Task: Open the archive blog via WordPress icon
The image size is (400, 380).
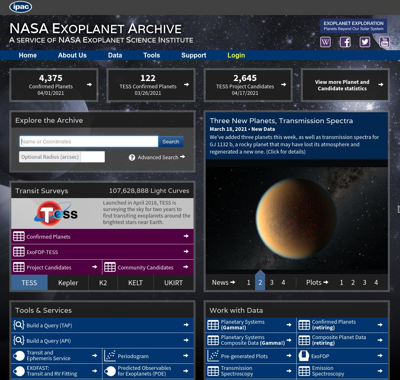Action: tap(325, 42)
